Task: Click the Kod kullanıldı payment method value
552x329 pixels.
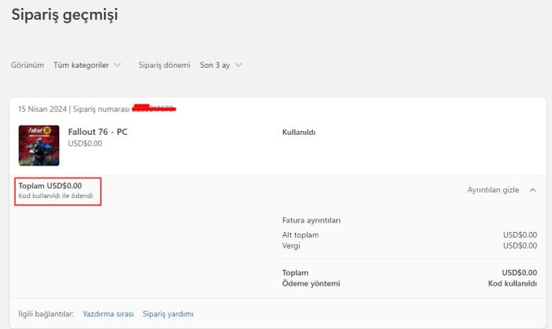Action: pos(513,283)
